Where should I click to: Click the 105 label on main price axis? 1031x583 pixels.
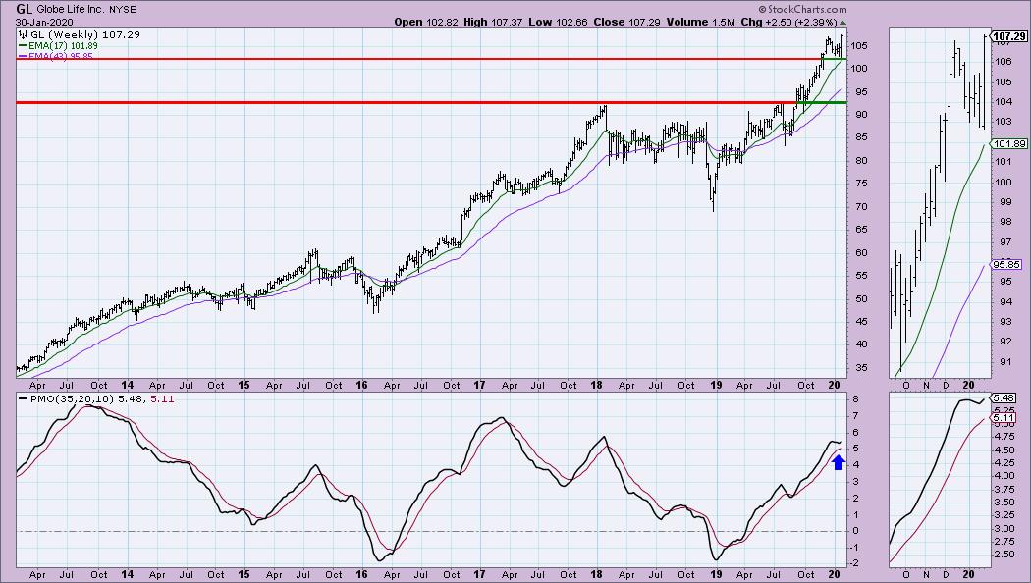859,45
